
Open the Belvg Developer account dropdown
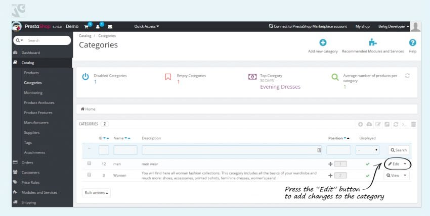394,27
